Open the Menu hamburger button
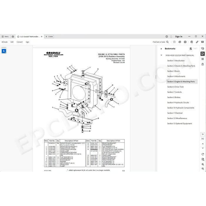 click(5, 36)
